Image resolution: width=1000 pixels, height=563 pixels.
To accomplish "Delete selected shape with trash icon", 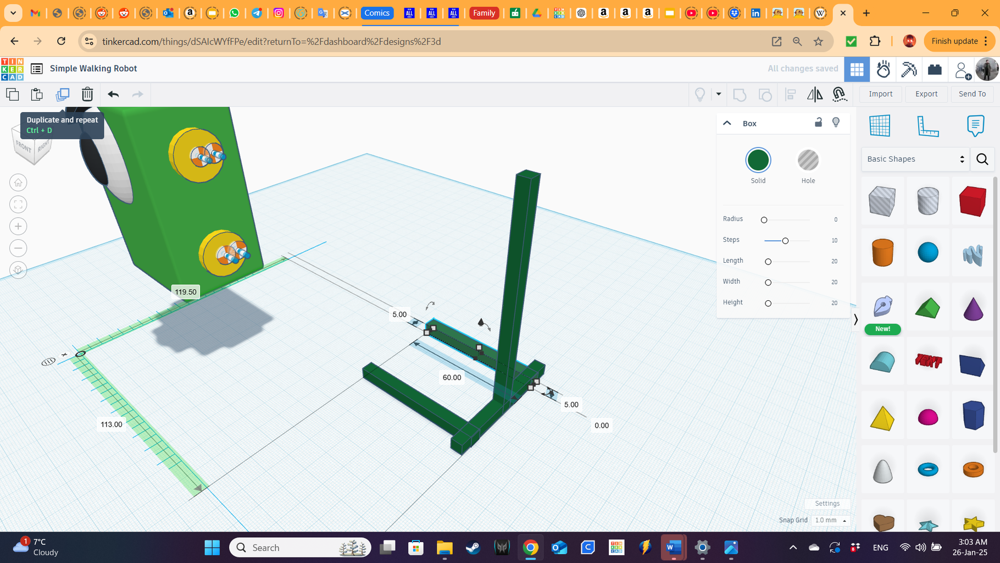I will [x=87, y=94].
